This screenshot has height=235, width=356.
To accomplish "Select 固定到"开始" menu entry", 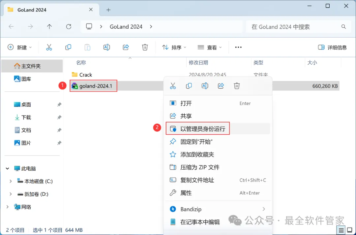I will tap(218, 142).
